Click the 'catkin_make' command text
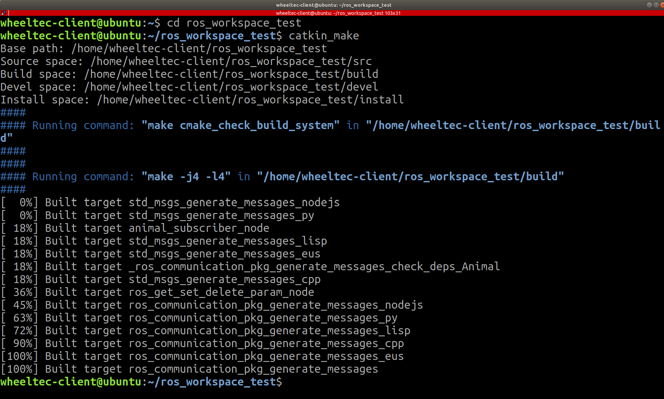 [324, 36]
